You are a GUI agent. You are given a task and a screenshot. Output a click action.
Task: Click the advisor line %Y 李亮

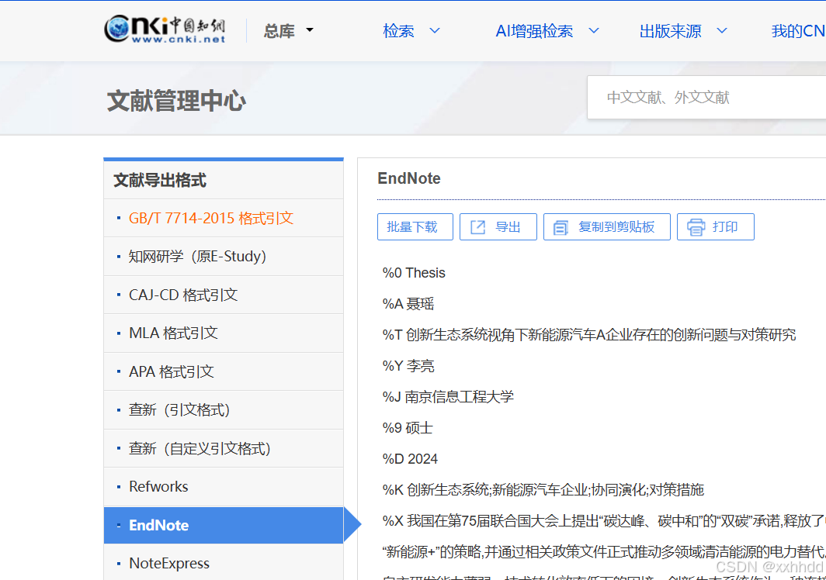(408, 366)
